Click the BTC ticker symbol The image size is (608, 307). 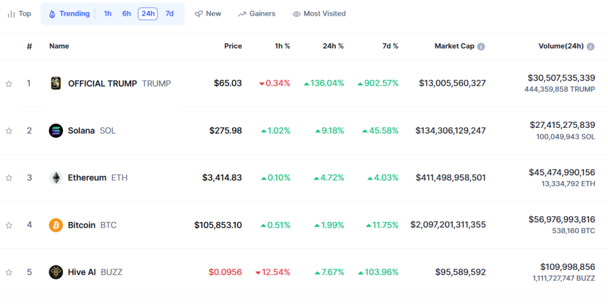pyautogui.click(x=108, y=225)
